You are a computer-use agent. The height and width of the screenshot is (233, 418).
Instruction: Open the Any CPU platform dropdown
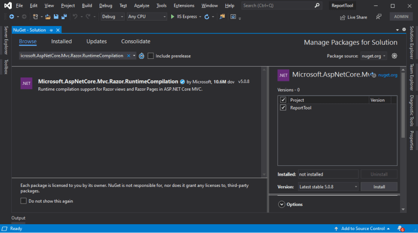[x=147, y=17]
